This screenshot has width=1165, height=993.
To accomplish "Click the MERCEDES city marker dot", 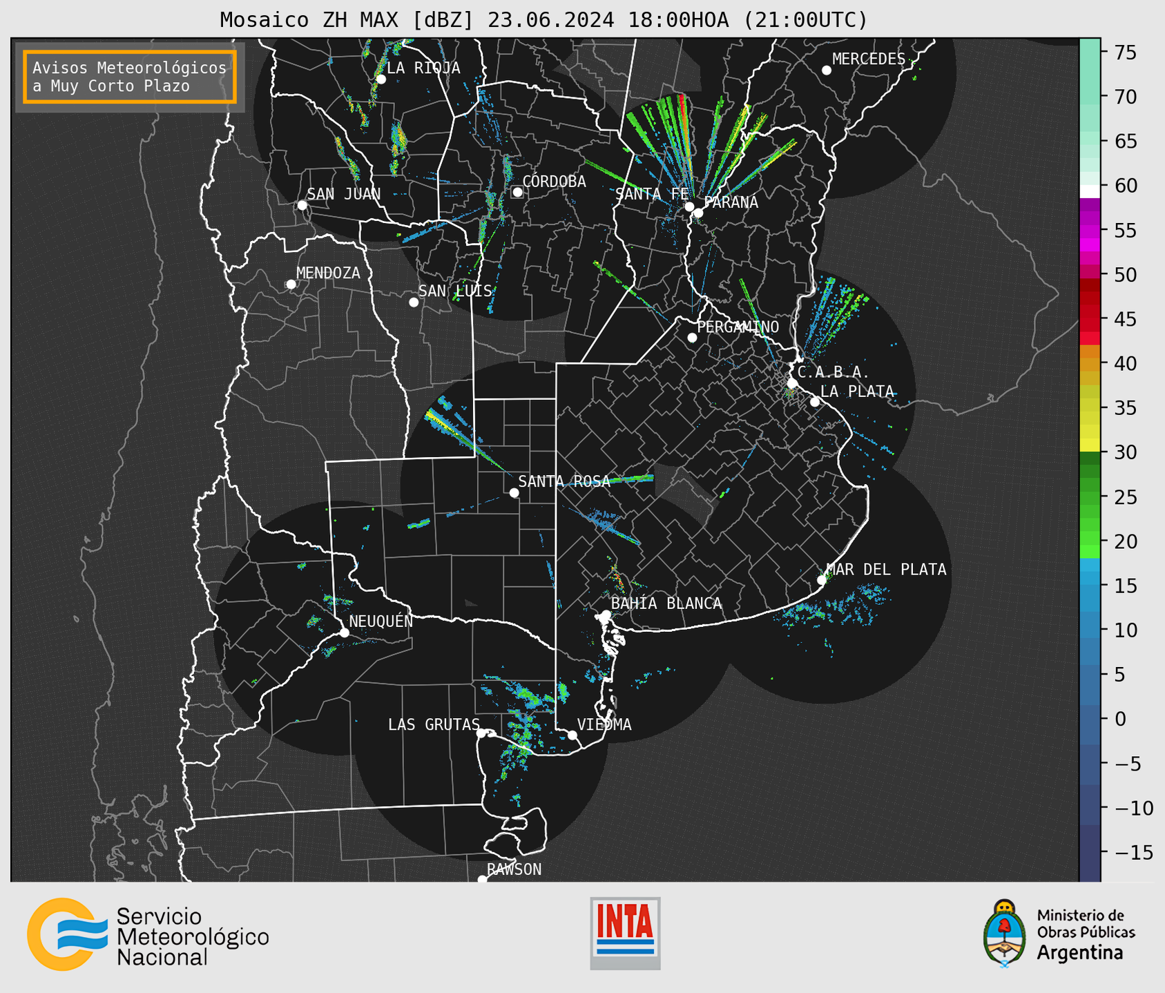I will (x=827, y=70).
